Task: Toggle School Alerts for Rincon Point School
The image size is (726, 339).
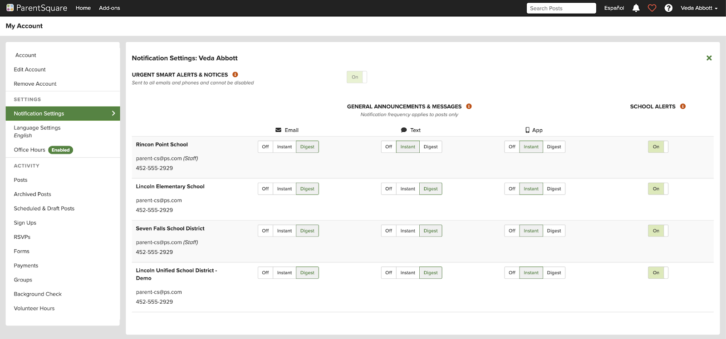Action: (x=658, y=147)
